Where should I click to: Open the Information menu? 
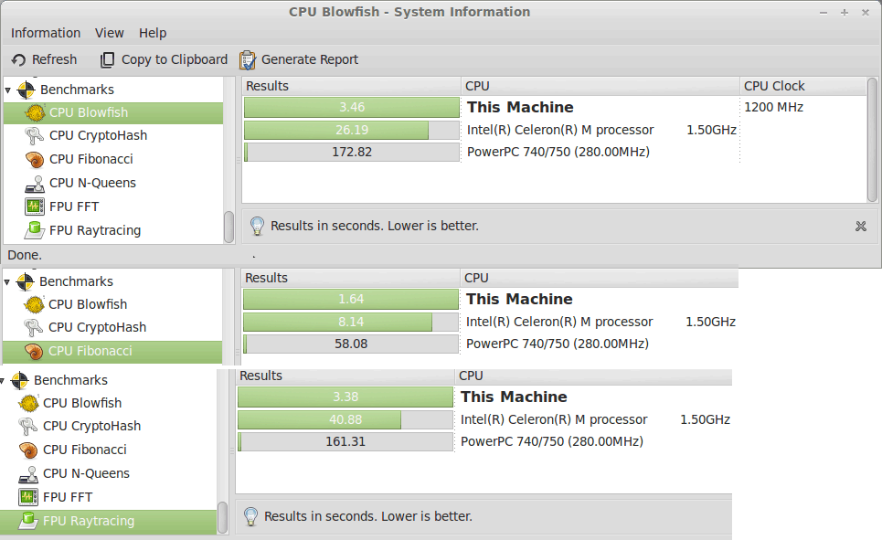coord(46,33)
